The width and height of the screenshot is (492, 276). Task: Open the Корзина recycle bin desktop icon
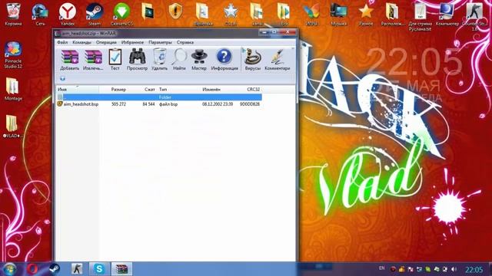pos(13,14)
